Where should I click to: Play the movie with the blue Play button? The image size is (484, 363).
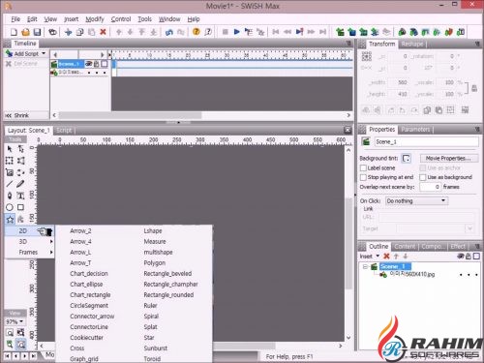point(236,32)
